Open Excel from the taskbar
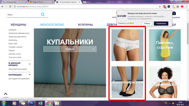 coord(40,103)
